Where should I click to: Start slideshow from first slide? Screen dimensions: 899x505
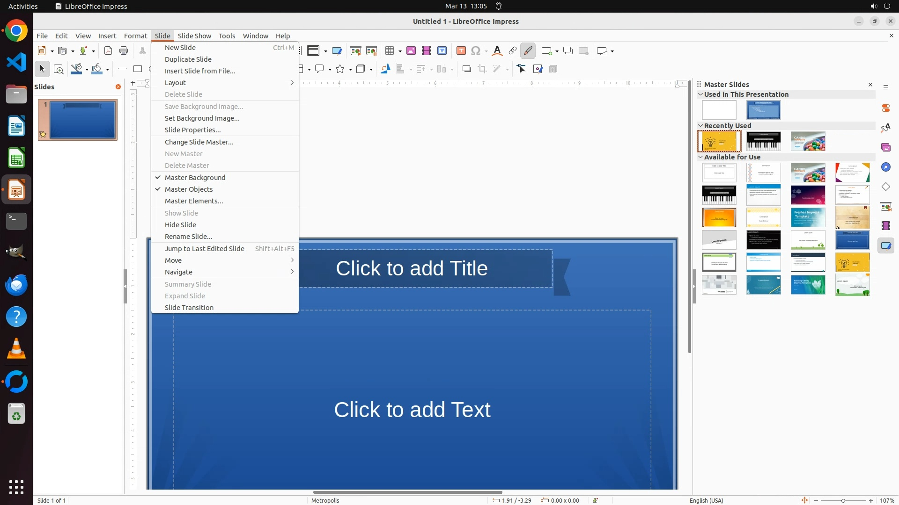coord(356,51)
